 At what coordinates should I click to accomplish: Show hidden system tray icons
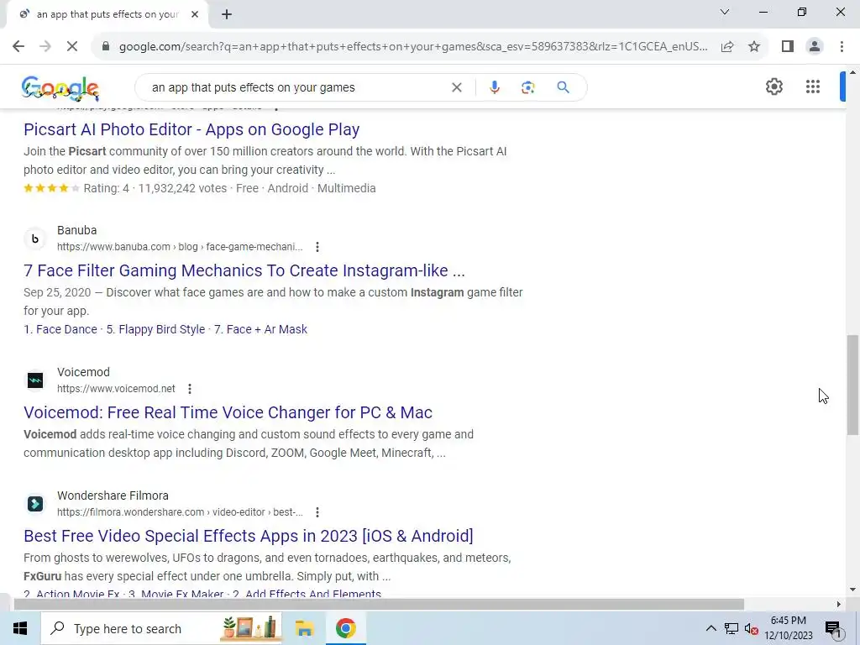pos(711,628)
